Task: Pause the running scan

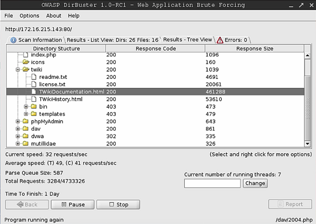Action: tap(73, 204)
